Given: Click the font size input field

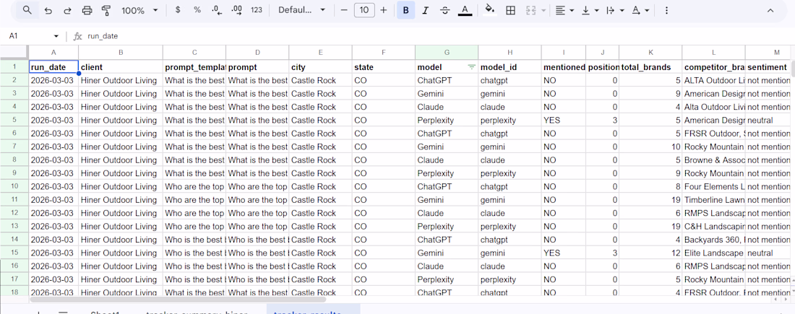Looking at the screenshot, I should pyautogui.click(x=364, y=11).
